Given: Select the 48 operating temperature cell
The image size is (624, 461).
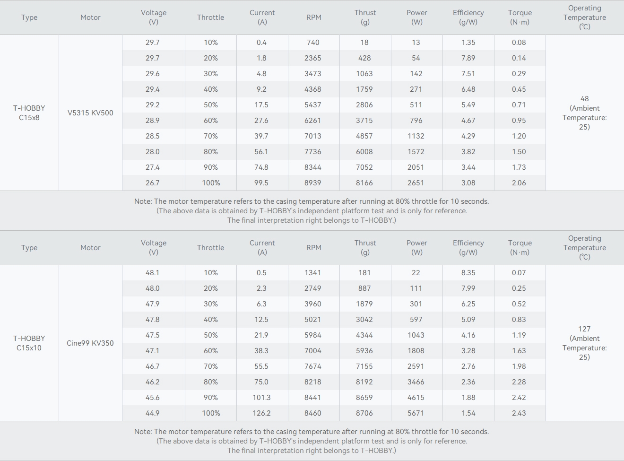Looking at the screenshot, I should 584,113.
